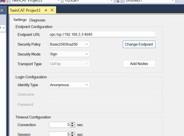Image resolution: width=184 pixels, height=136 pixels.
Task: Click the Timeout Configuration group label
Action: click(x=33, y=117)
